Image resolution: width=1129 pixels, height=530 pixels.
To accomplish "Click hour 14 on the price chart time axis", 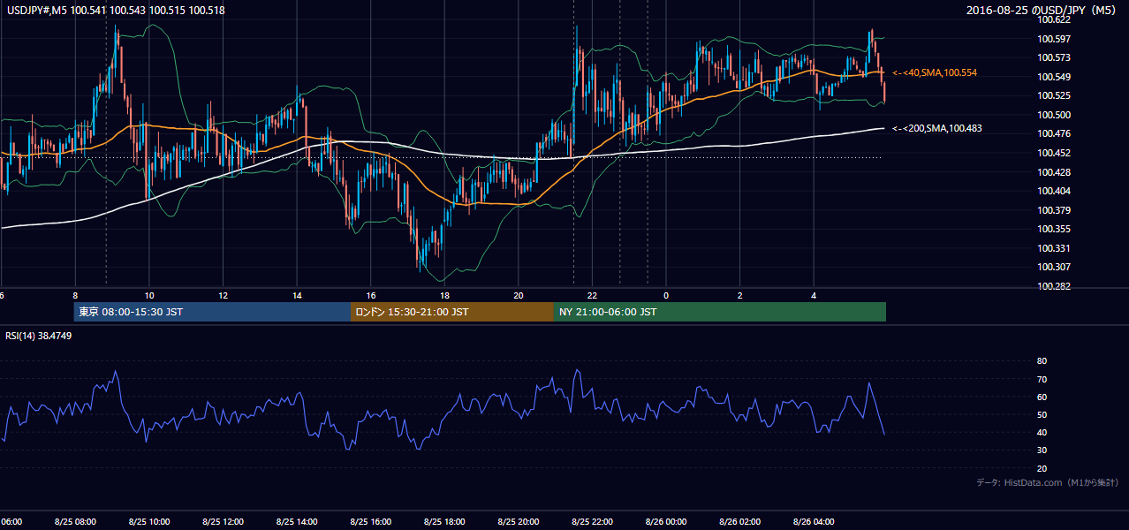I will click(298, 296).
